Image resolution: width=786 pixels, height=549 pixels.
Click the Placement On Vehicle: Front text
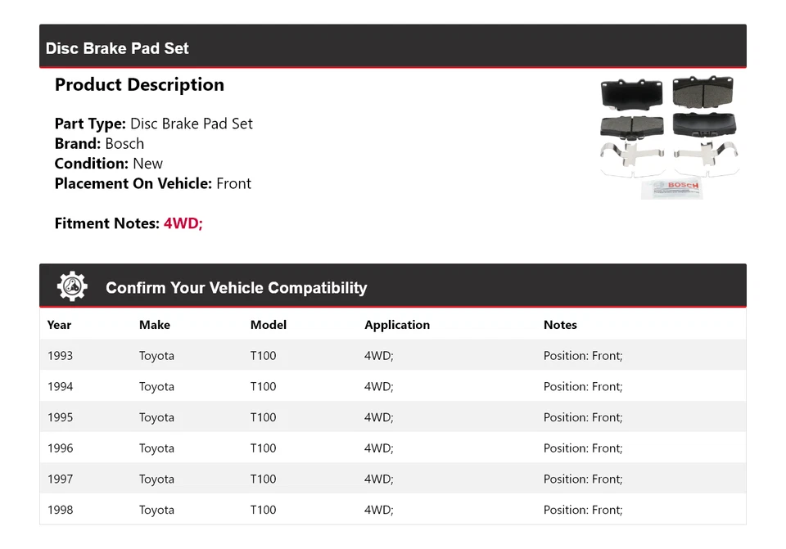click(153, 183)
